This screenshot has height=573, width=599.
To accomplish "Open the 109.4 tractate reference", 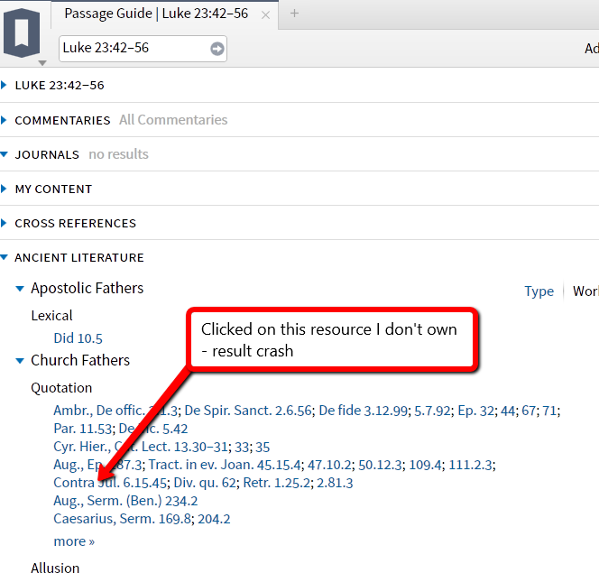I will tap(425, 465).
